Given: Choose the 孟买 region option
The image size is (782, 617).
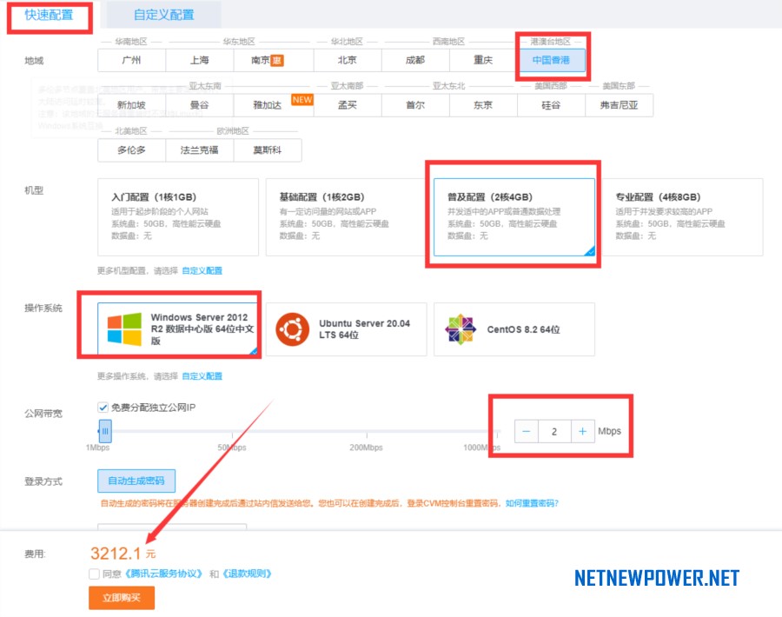Looking at the screenshot, I should tap(348, 105).
